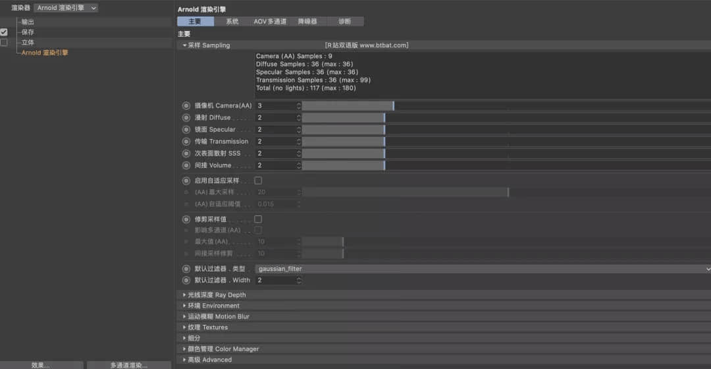The height and width of the screenshot is (369, 711).
Task: Click the 效果... button
Action: click(x=41, y=365)
